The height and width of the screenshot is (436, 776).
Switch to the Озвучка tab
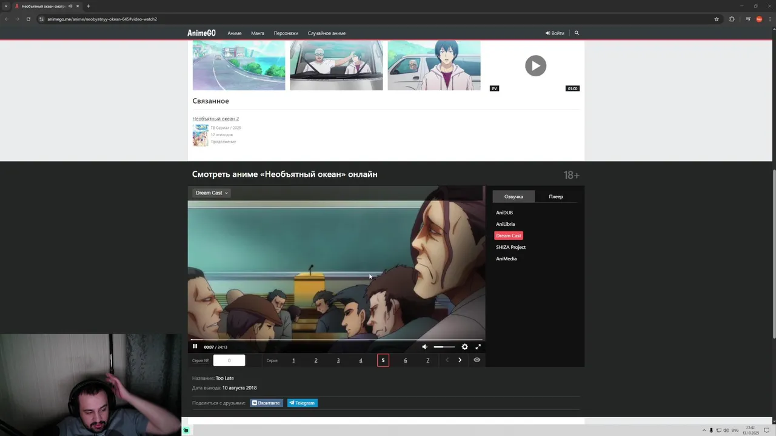[x=513, y=196]
